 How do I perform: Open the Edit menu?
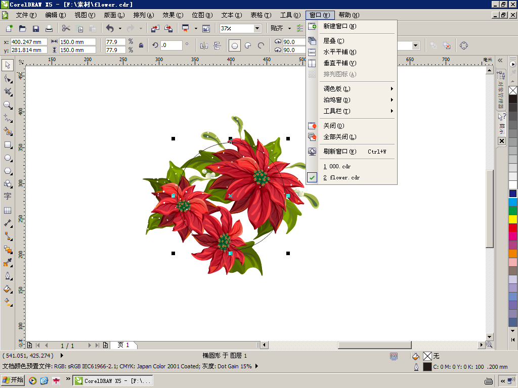coord(55,15)
